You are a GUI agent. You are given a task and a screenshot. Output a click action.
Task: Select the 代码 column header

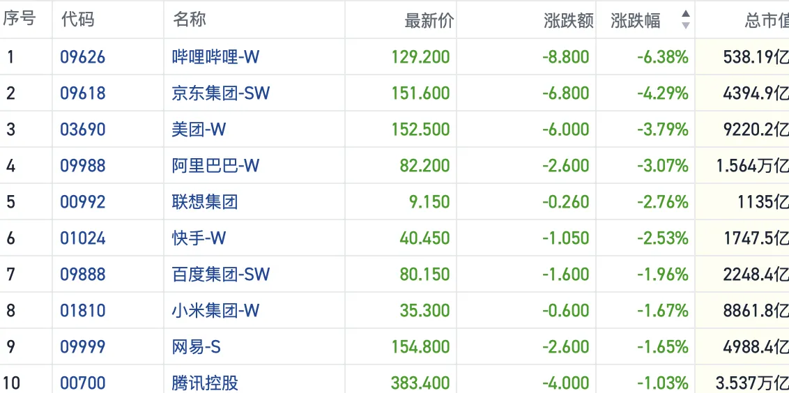click(x=77, y=20)
